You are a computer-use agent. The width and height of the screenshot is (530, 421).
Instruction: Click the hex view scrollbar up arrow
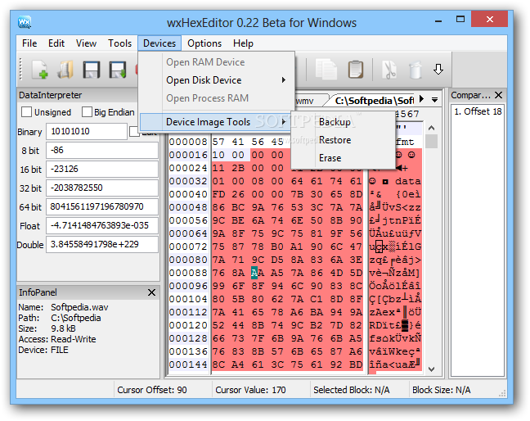coord(431,128)
